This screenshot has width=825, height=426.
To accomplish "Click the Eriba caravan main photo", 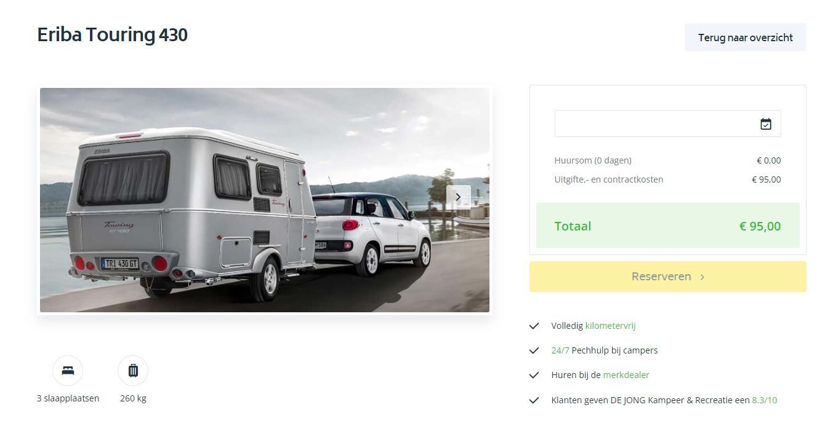I will [x=265, y=200].
